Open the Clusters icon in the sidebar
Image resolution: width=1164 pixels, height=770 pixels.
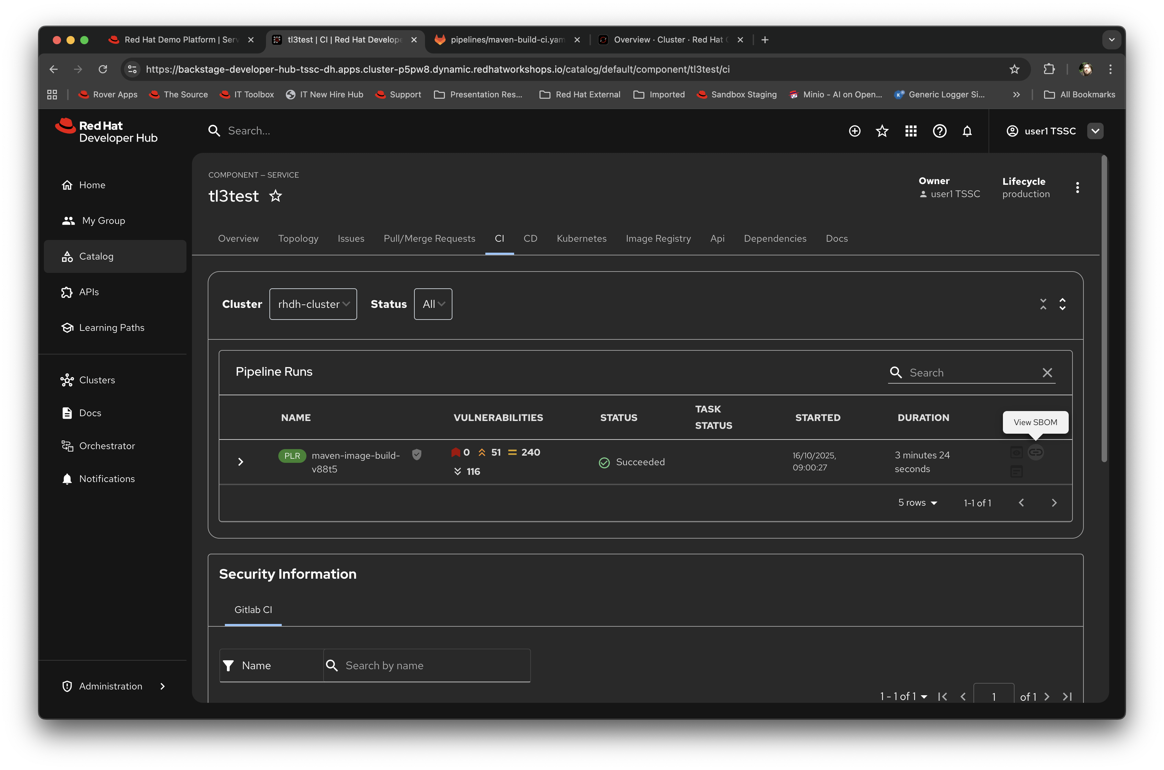click(x=67, y=380)
